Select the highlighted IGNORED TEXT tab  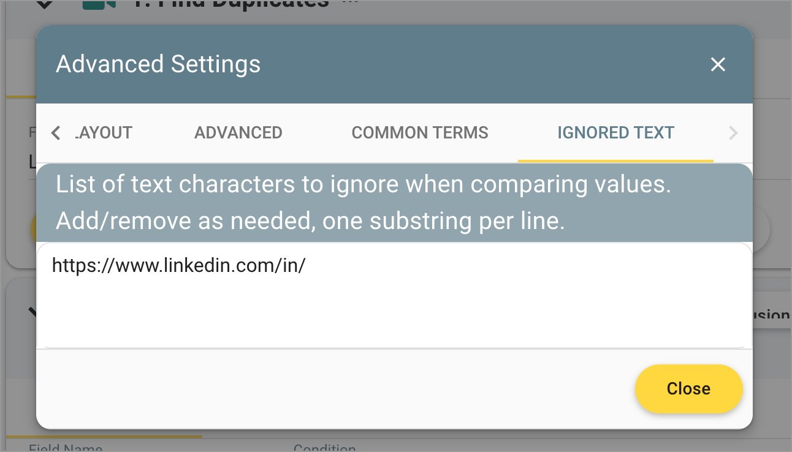615,132
